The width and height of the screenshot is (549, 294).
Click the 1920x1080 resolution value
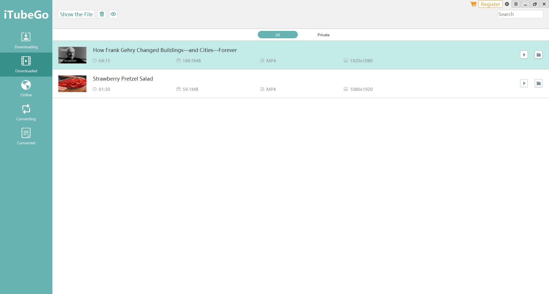pyautogui.click(x=361, y=61)
